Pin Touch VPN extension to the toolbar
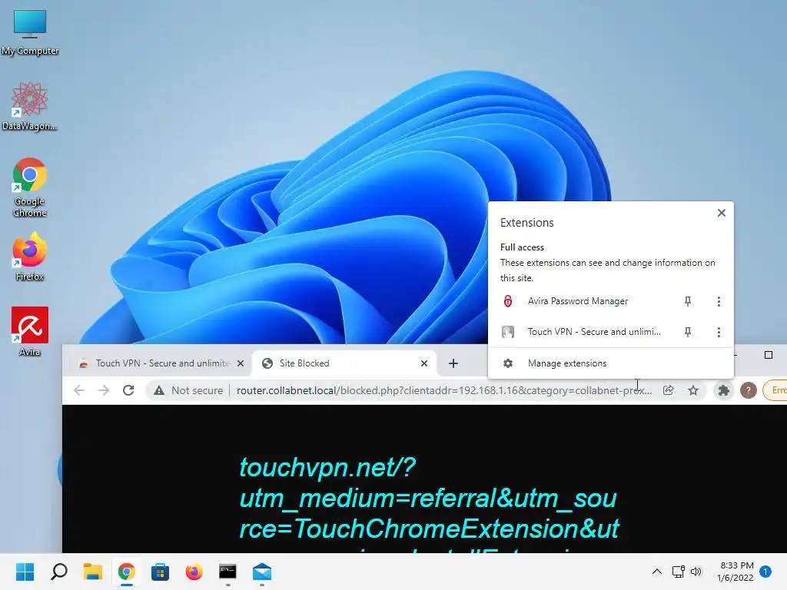Viewport: 787px width, 590px height. coord(688,332)
